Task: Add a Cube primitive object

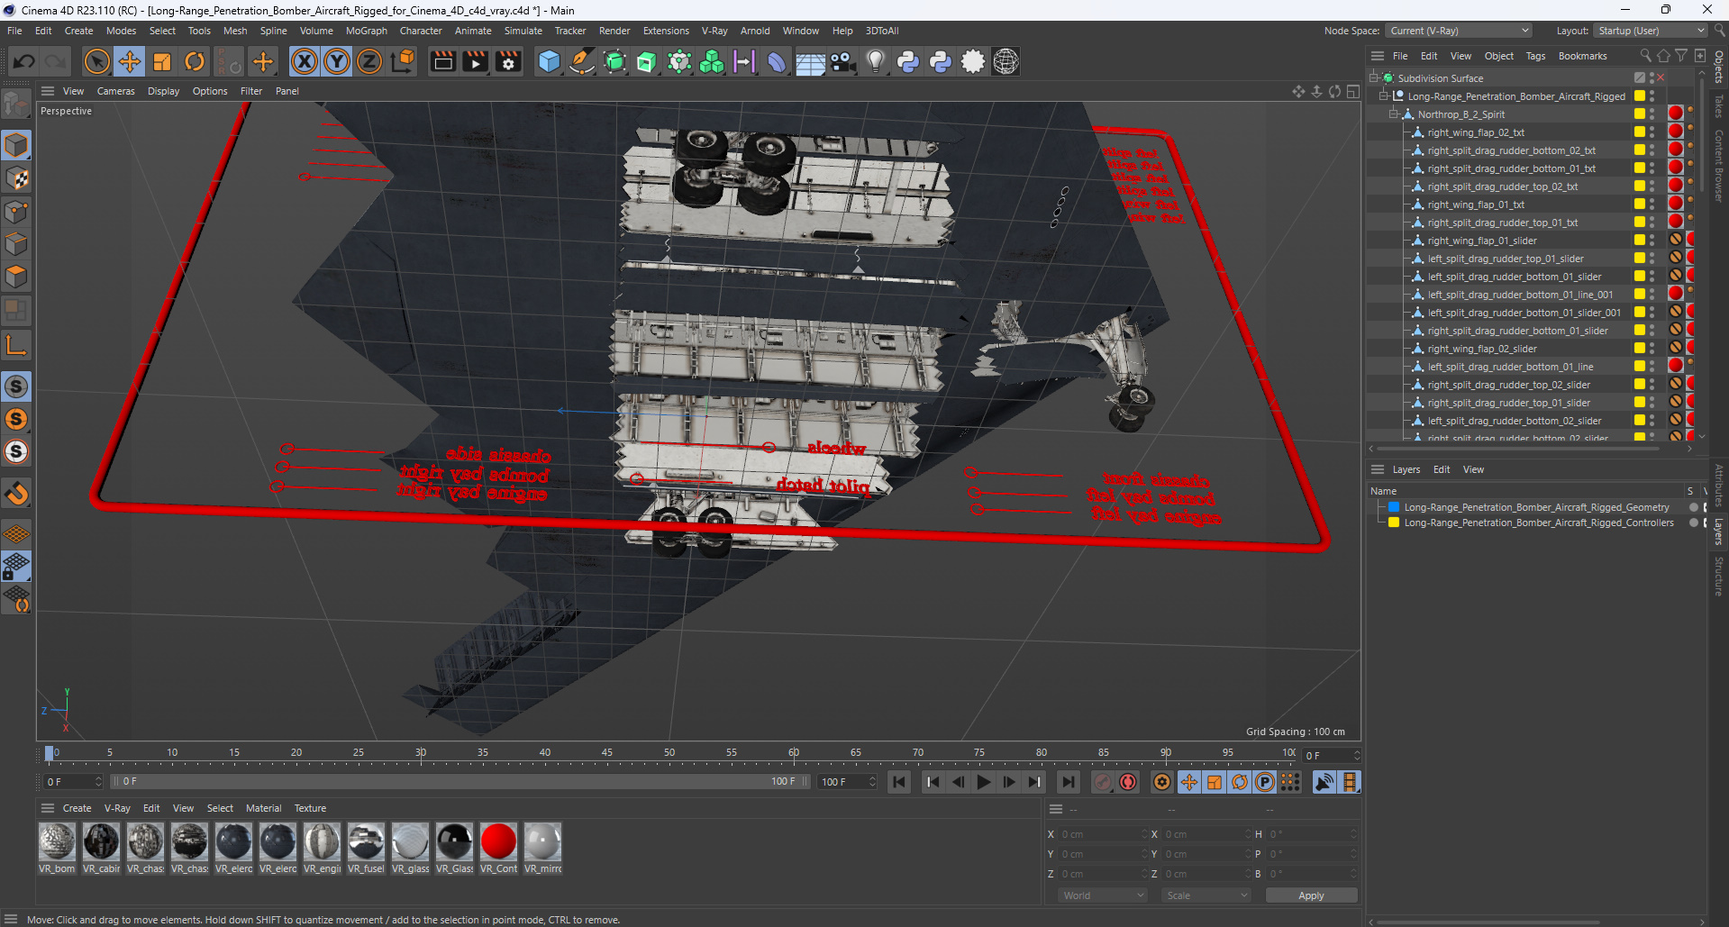Action: (549, 61)
